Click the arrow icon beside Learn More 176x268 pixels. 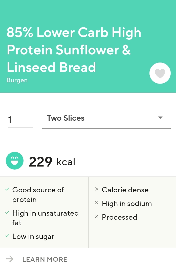pyautogui.click(x=10, y=259)
